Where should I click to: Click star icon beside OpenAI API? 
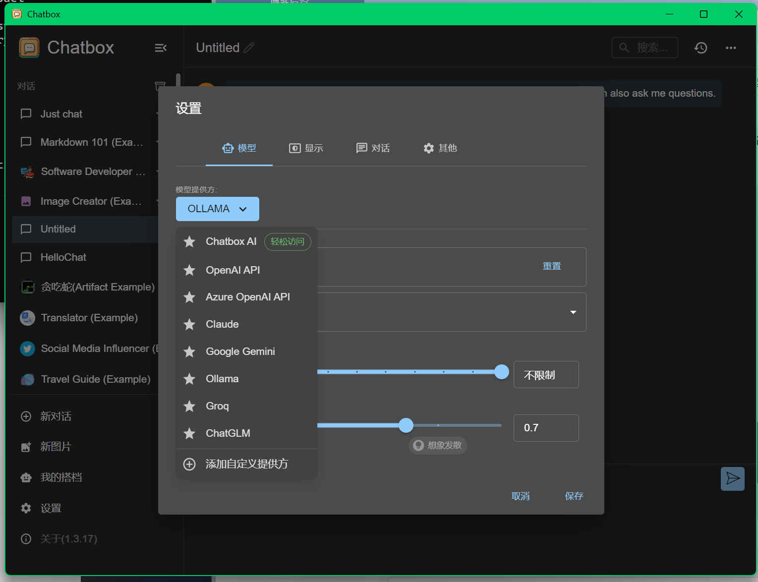[189, 270]
